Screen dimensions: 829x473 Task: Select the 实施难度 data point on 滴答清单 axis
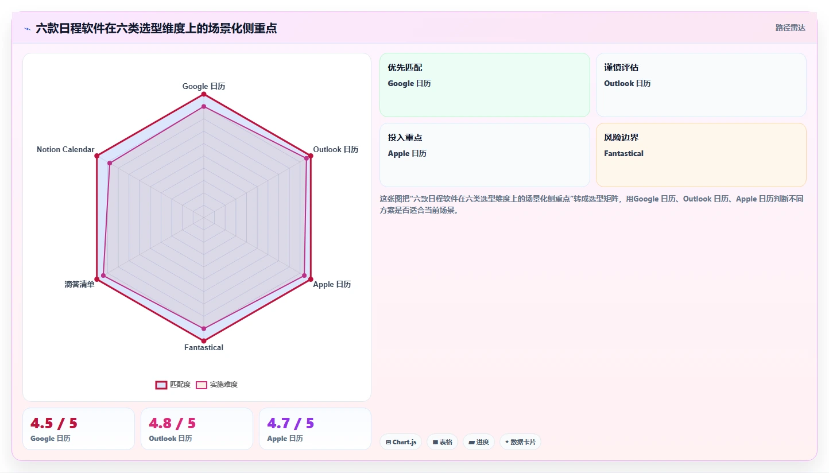[x=103, y=276]
